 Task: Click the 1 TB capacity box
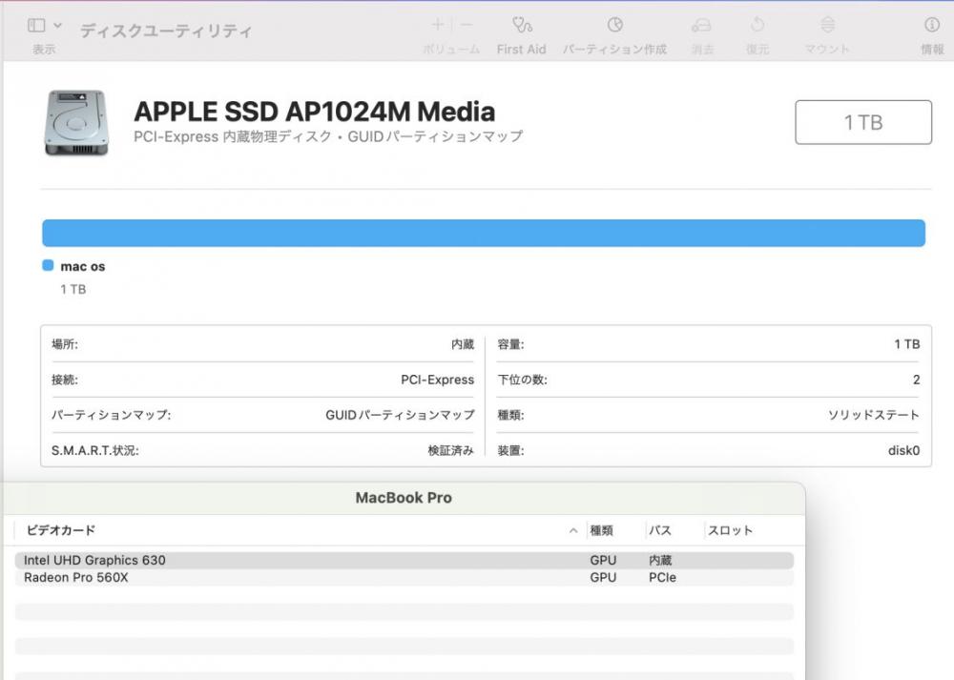[863, 122]
